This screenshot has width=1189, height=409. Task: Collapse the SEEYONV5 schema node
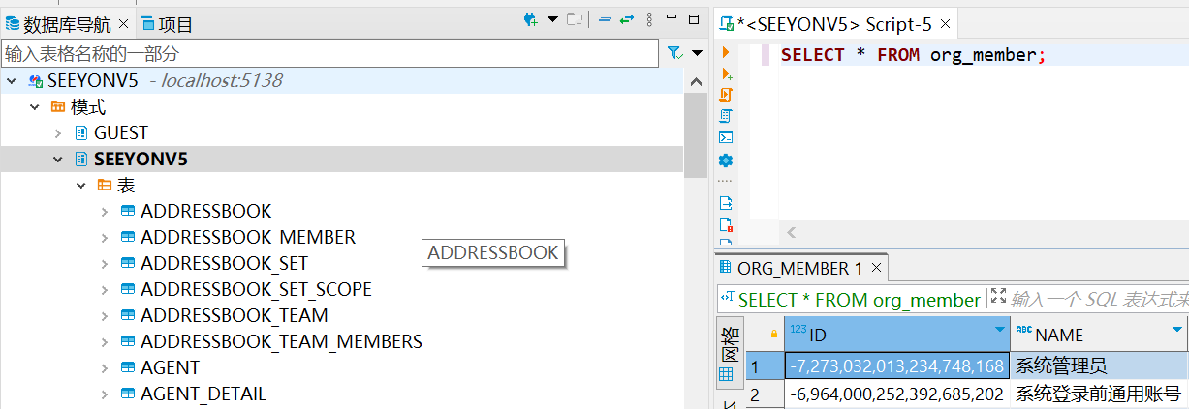58,160
